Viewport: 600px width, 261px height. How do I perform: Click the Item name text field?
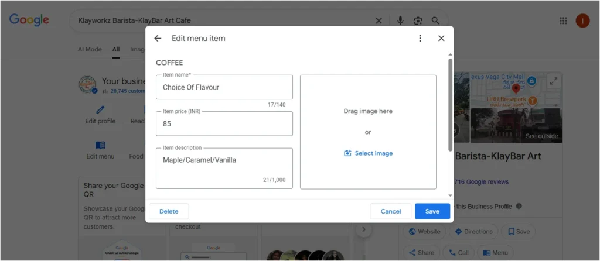pyautogui.click(x=224, y=87)
